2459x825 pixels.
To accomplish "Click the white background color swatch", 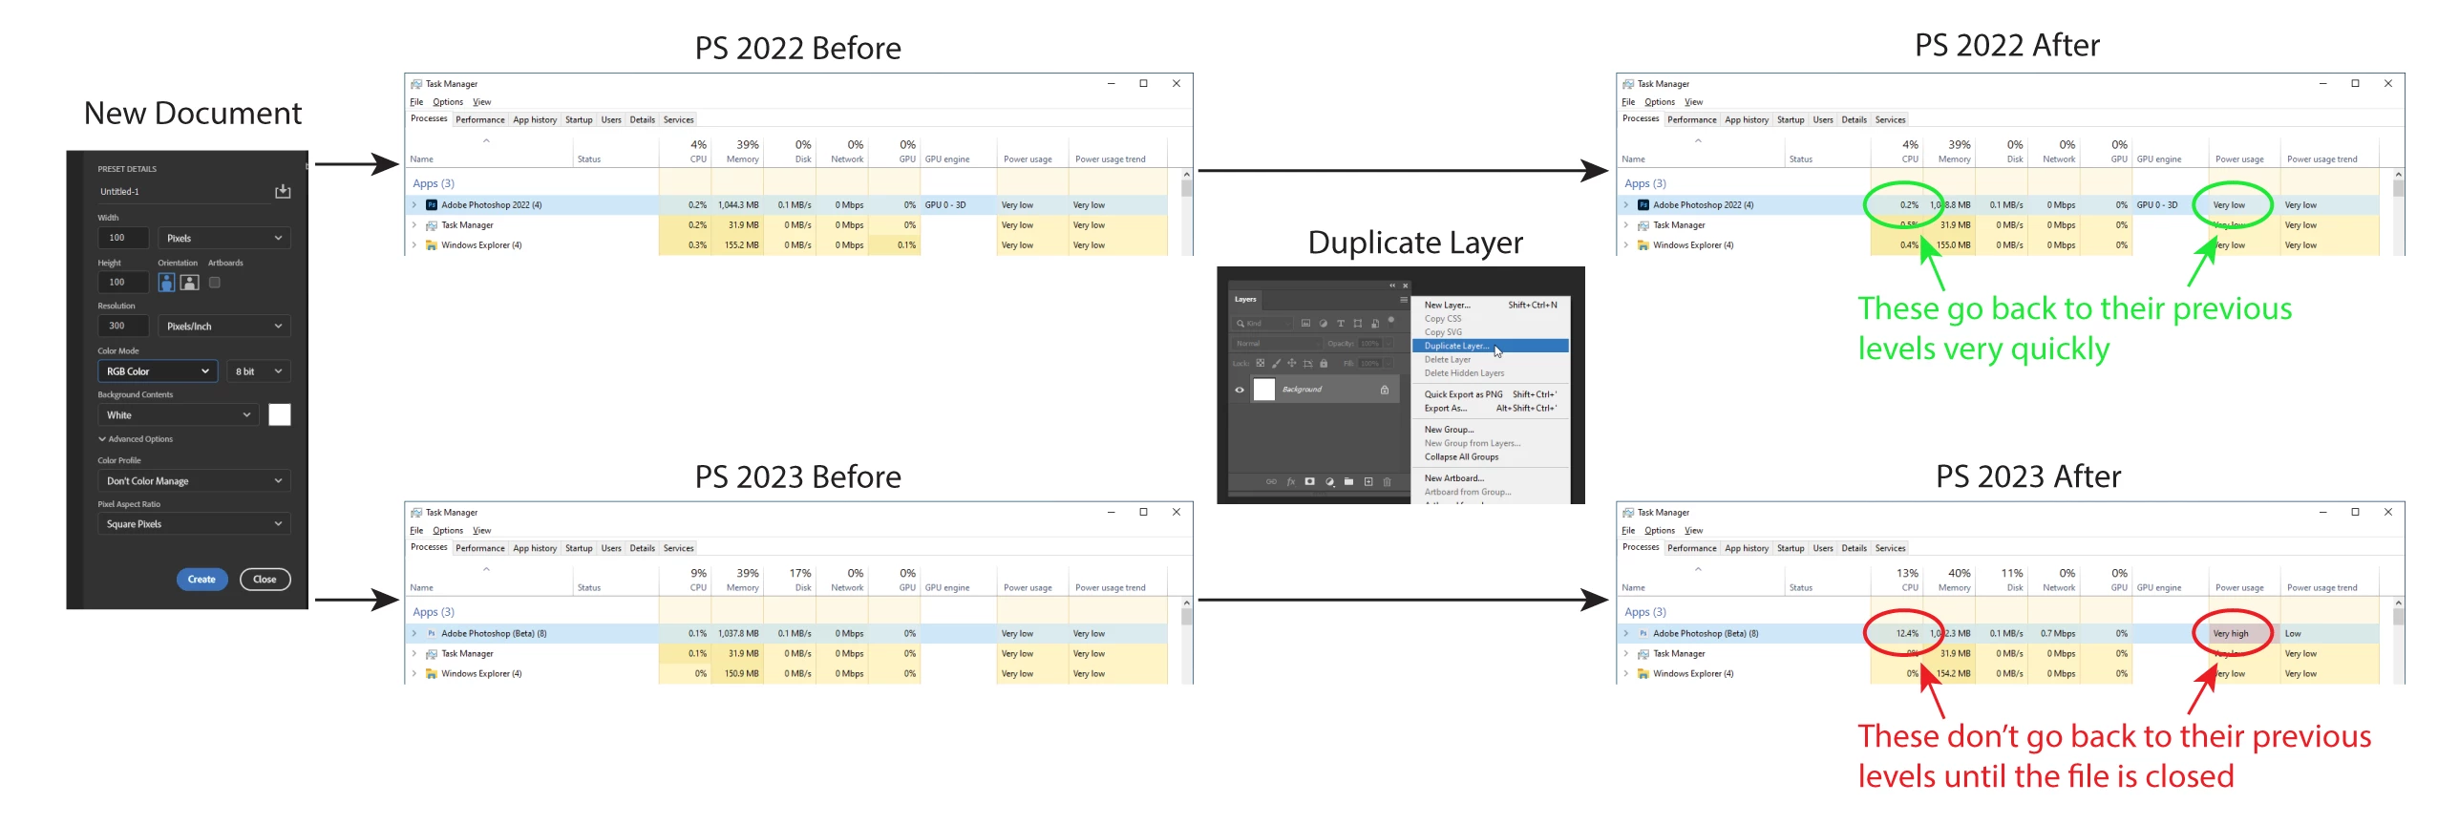I will coord(280,414).
